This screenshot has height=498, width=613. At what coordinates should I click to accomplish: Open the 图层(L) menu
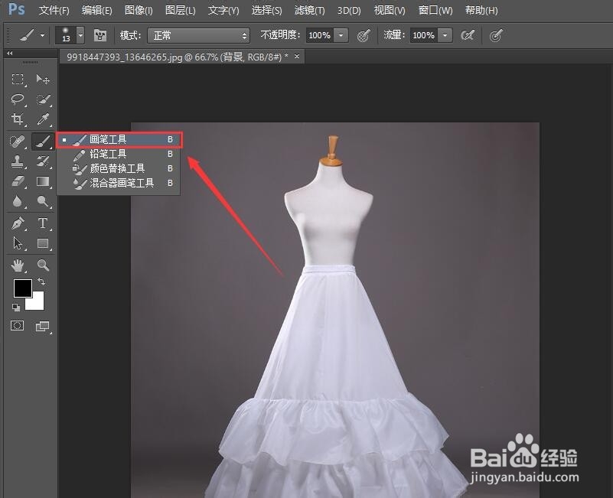pos(180,10)
